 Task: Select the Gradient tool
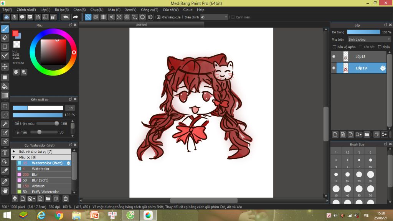[x=5, y=95]
